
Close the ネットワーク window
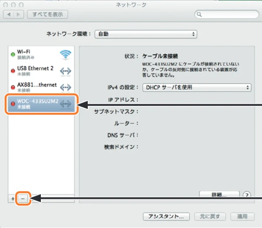click(x=6, y=5)
